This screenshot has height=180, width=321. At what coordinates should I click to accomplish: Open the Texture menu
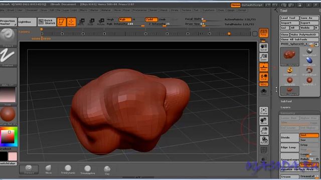pyautogui.click(x=186, y=10)
